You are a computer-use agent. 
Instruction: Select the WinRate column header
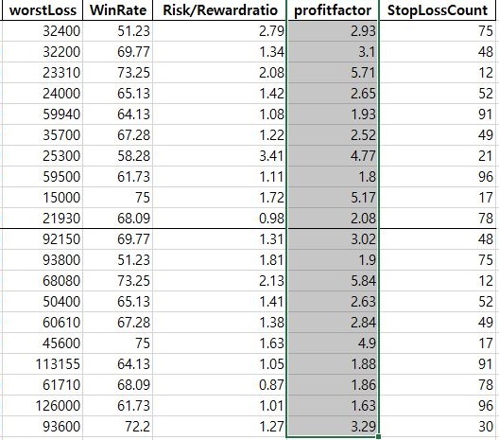[118, 10]
